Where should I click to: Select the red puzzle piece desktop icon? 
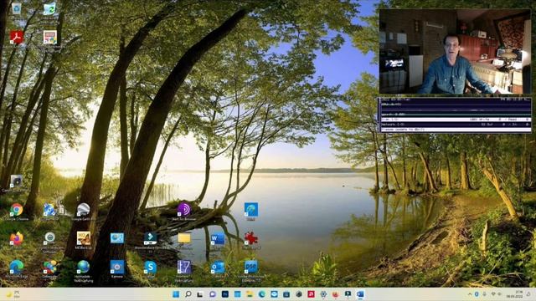251,238
